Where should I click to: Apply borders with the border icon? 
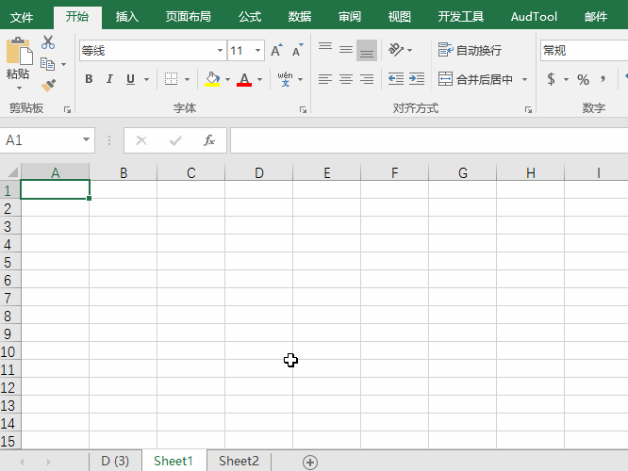[x=171, y=79]
